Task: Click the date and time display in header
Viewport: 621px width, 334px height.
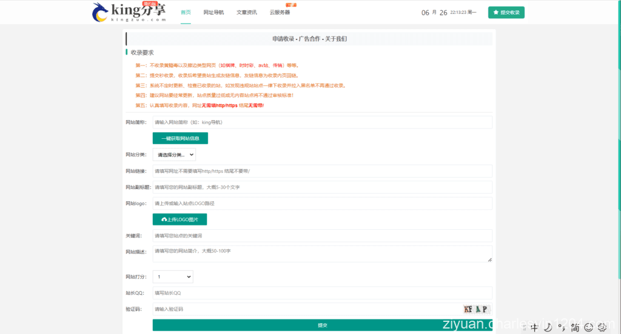Action: coord(449,12)
